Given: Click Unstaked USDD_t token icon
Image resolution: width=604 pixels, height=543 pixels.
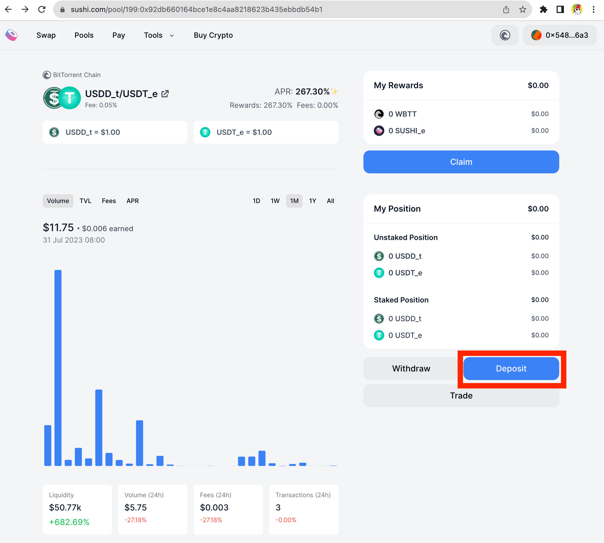Looking at the screenshot, I should click(x=379, y=256).
